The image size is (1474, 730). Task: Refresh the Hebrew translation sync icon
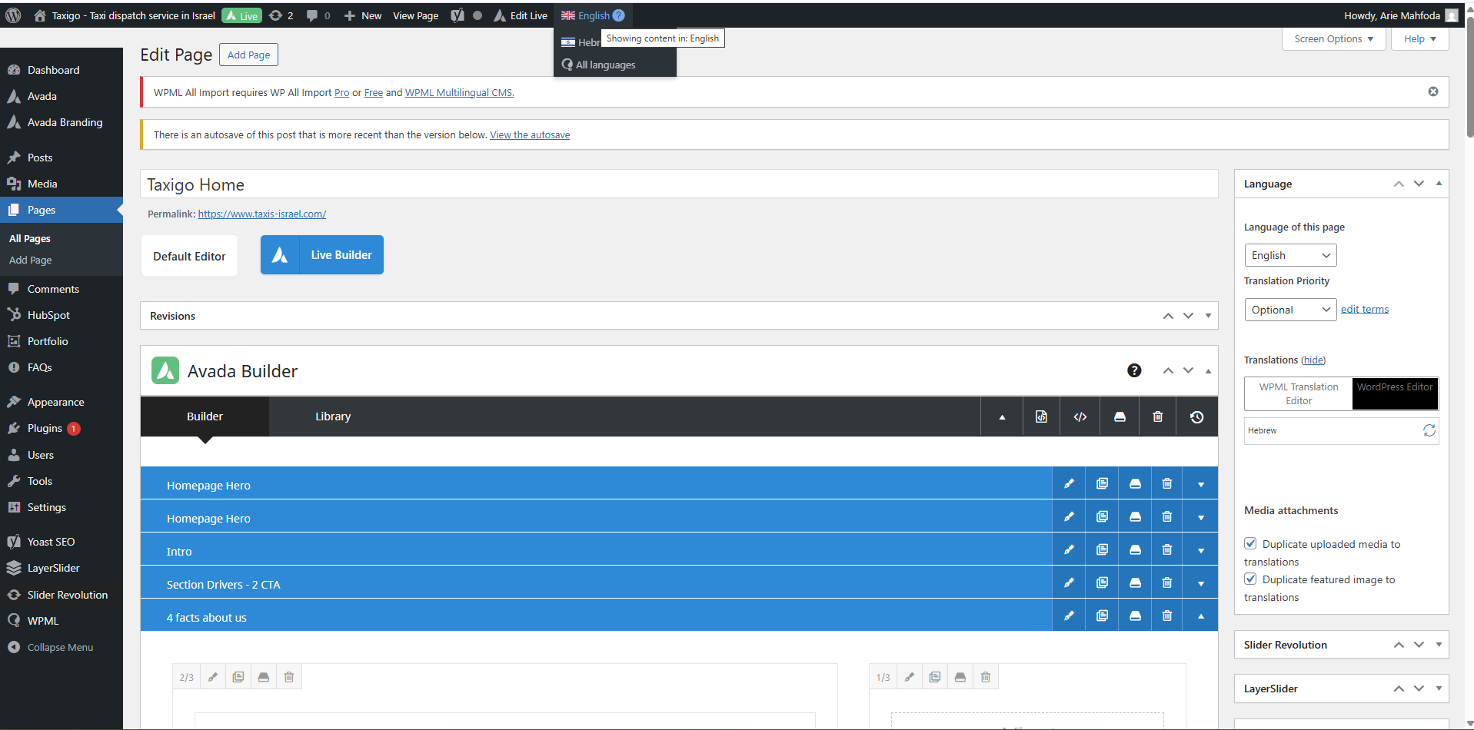[x=1429, y=430]
